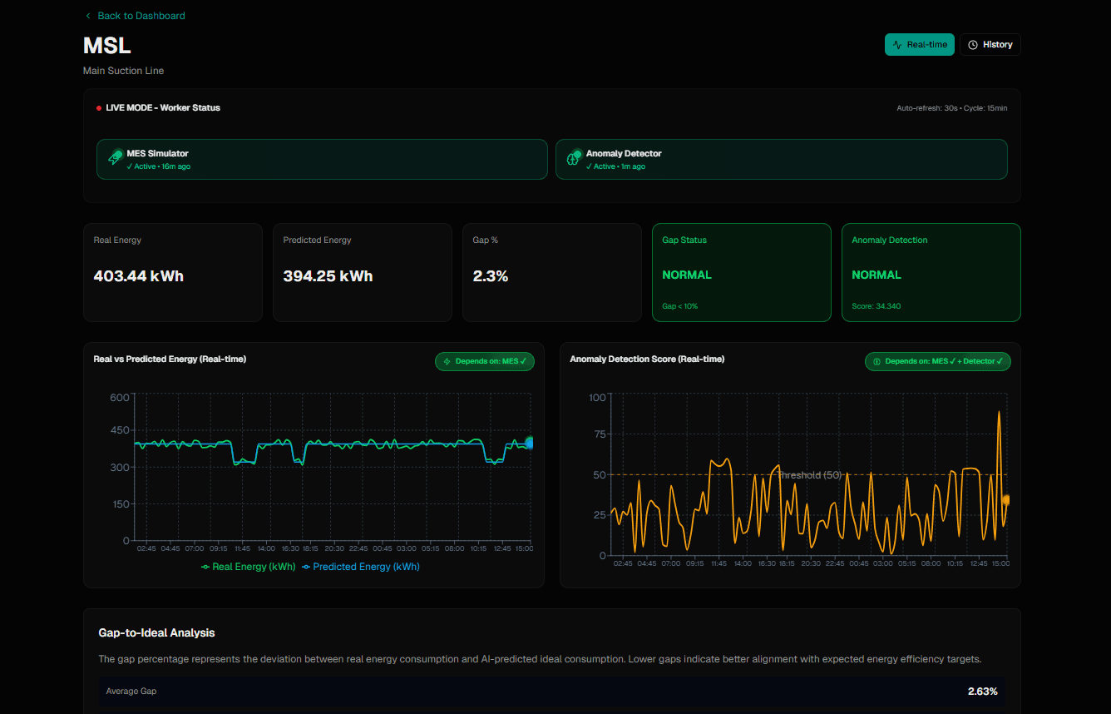The height and width of the screenshot is (714, 1111).
Task: Click the Anomaly Detector Active 1m ago status
Action: pos(615,166)
